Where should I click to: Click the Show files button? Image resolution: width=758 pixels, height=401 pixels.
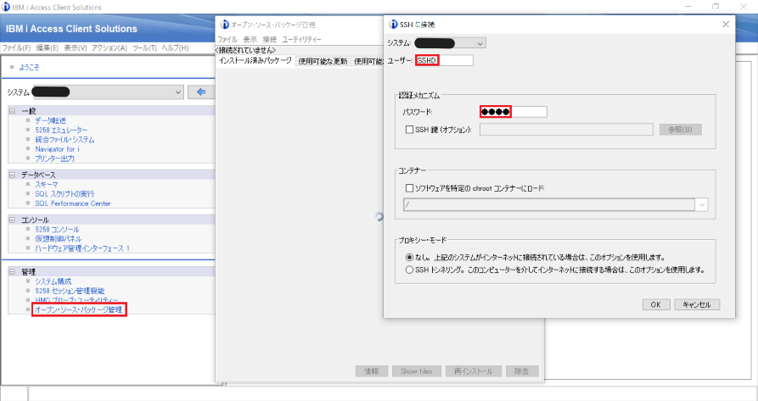416,371
